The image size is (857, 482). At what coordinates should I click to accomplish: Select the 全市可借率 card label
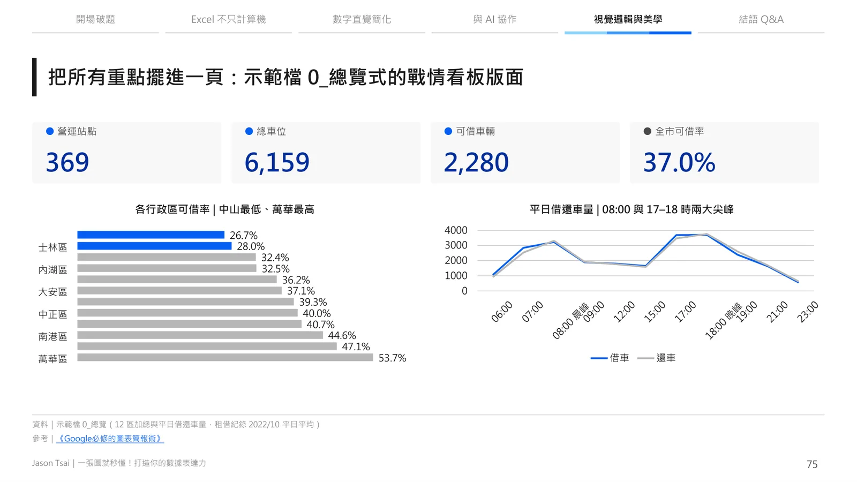680,131
